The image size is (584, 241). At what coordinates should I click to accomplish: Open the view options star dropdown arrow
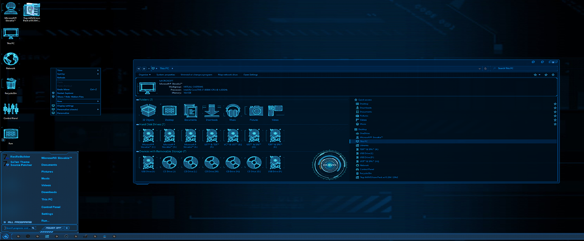coord(539,75)
